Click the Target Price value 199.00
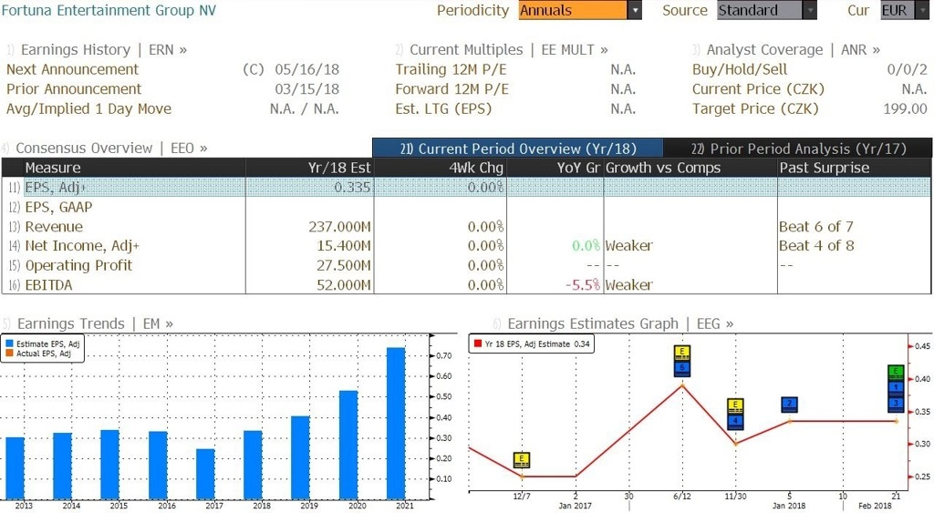934x513 pixels. [905, 109]
